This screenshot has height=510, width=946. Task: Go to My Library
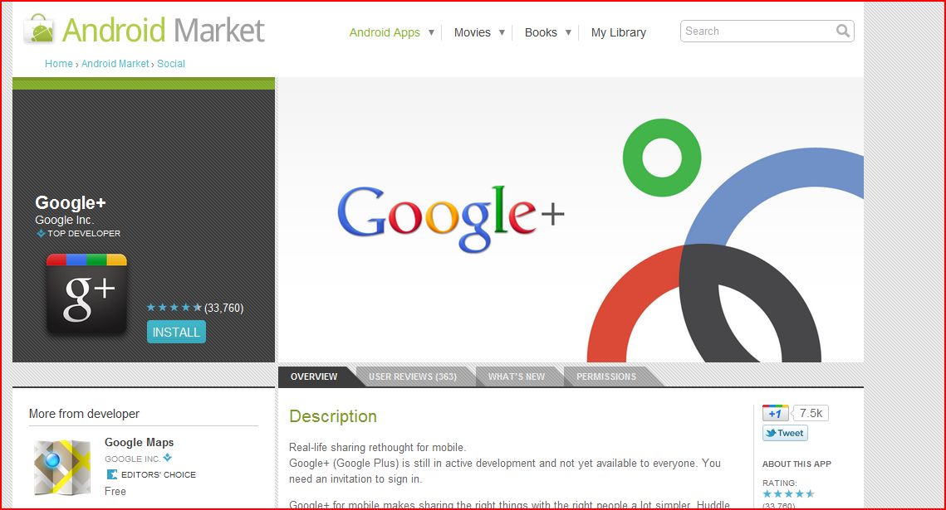click(619, 32)
